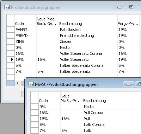Select the row marker for FAHRT
Viewport: 141px width, 134px height.
click(11, 30)
